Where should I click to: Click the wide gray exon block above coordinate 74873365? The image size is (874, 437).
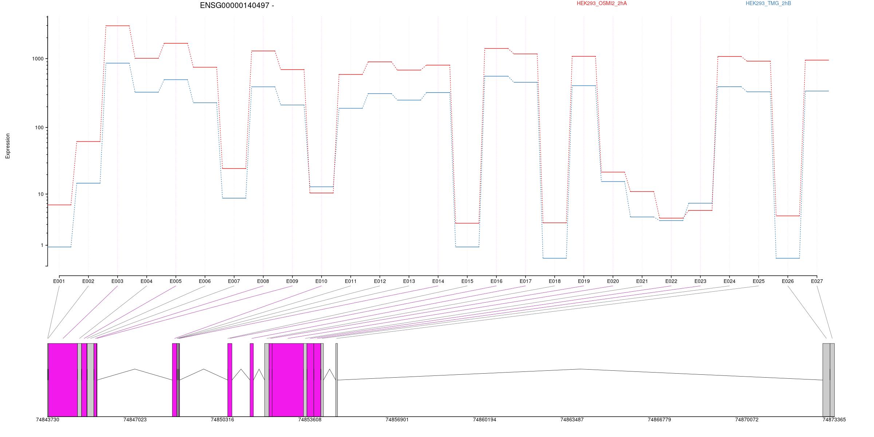[826, 380]
